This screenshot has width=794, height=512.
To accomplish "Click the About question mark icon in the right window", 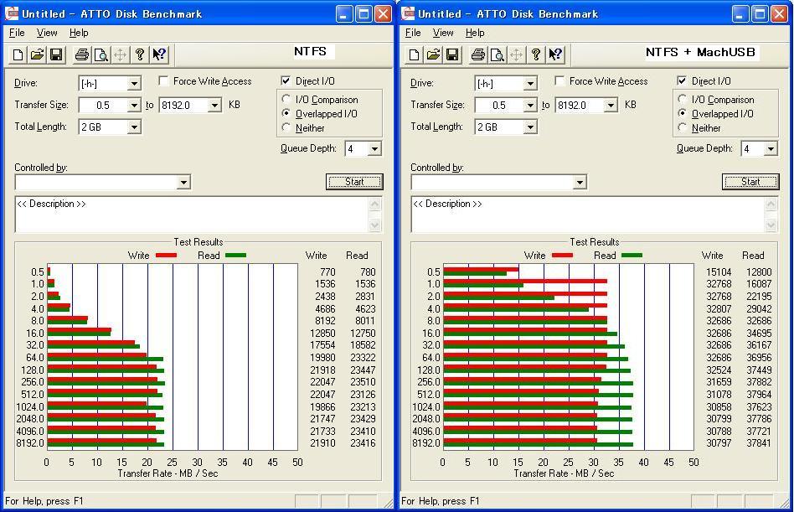I will tap(536, 55).
